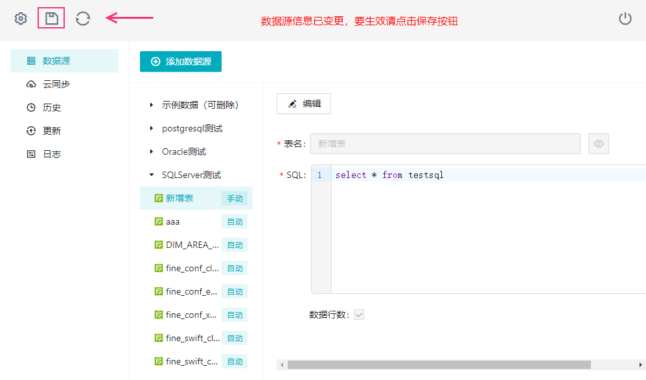Open the 更新 menu item
The height and width of the screenshot is (380, 646).
[64, 131]
